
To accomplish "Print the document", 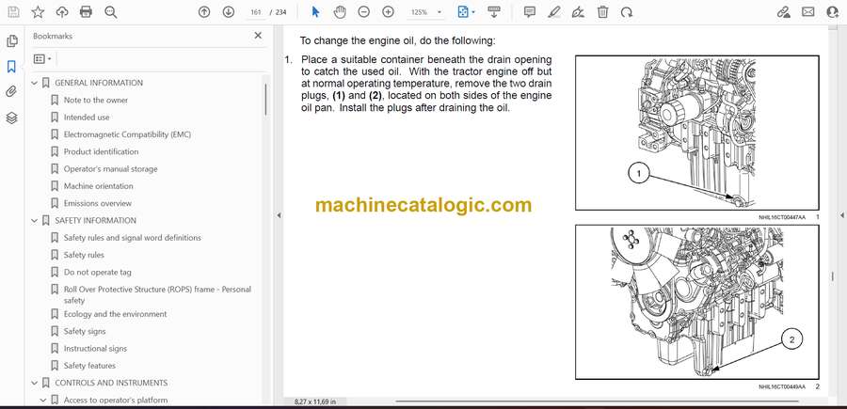I will 86,12.
